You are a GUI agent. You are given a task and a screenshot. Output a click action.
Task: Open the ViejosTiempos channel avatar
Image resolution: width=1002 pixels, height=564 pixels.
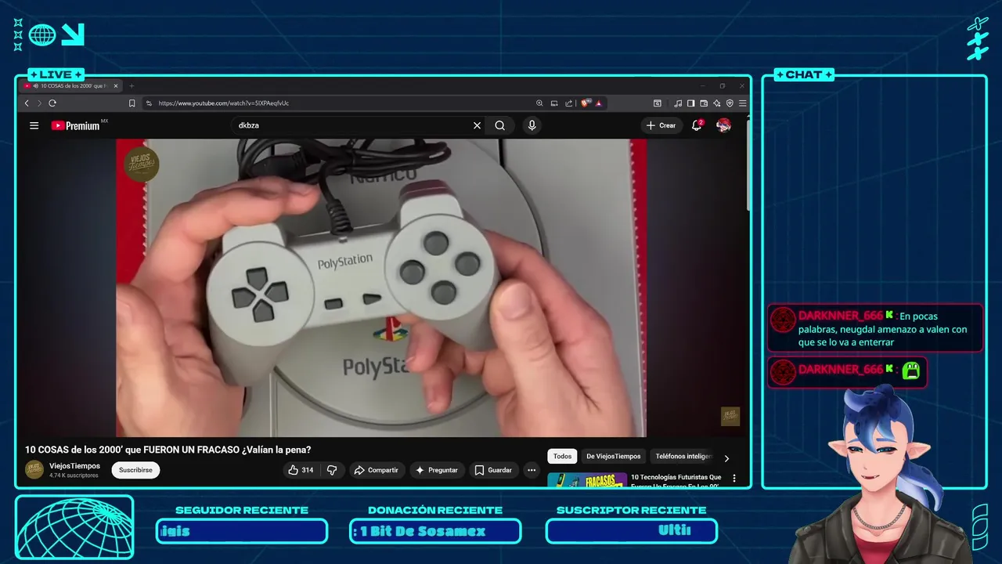tap(34, 469)
